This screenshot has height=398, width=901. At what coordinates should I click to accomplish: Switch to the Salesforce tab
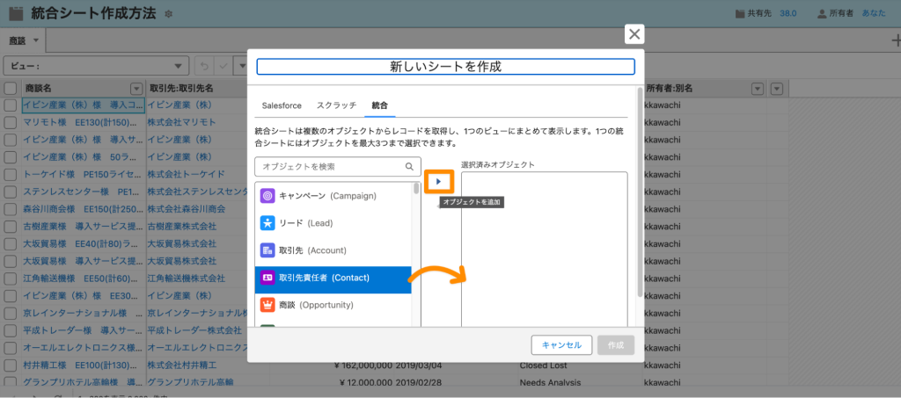tap(282, 105)
